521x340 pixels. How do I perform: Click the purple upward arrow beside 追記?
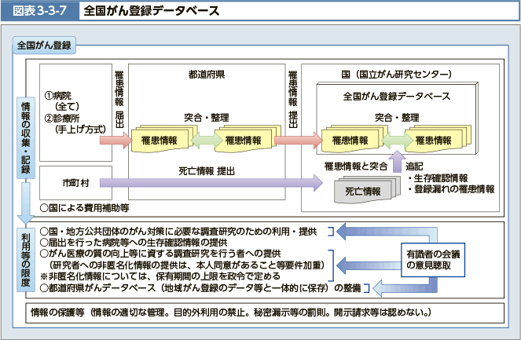pos(397,163)
